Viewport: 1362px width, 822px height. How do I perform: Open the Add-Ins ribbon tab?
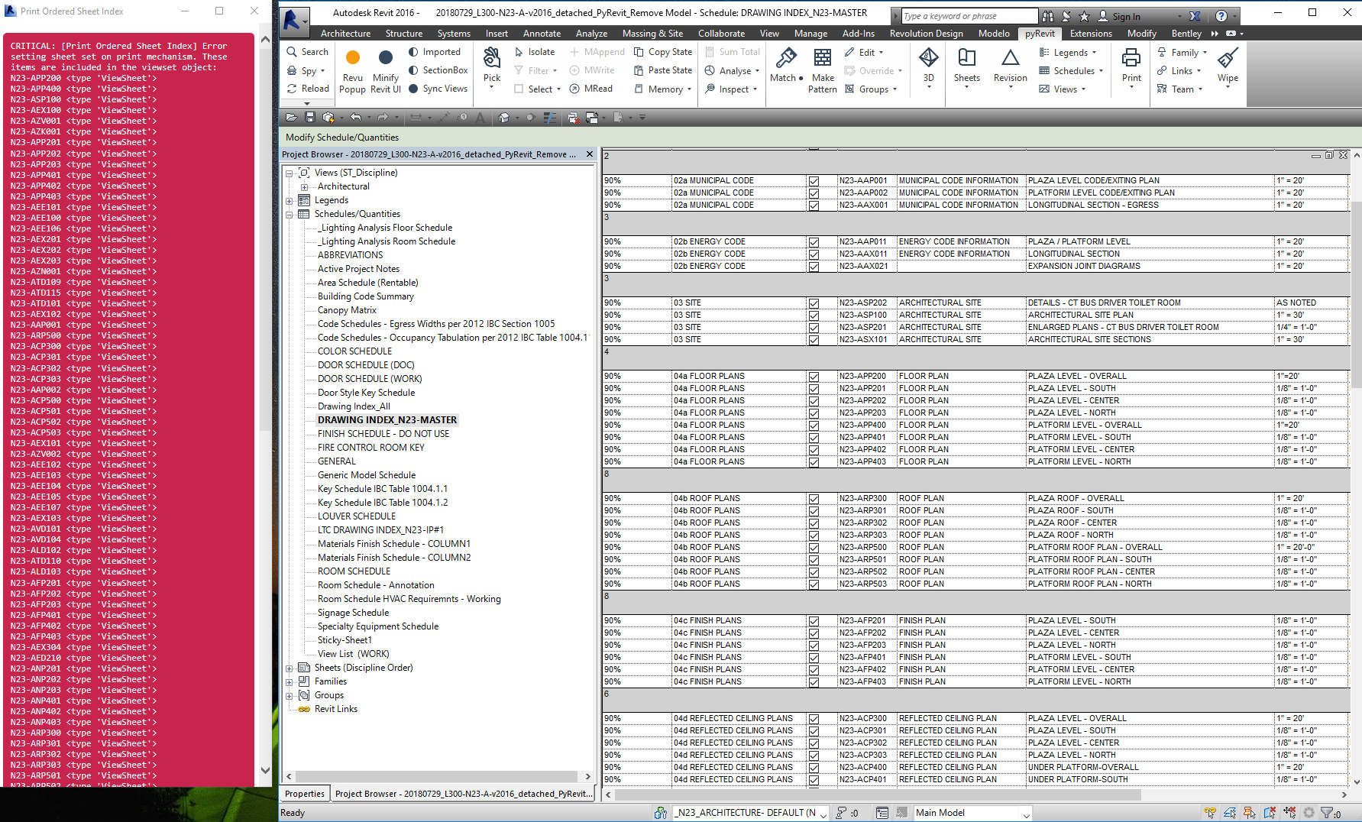click(x=859, y=33)
